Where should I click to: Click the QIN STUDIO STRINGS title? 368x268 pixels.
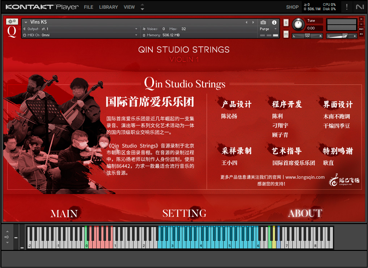pyautogui.click(x=184, y=50)
